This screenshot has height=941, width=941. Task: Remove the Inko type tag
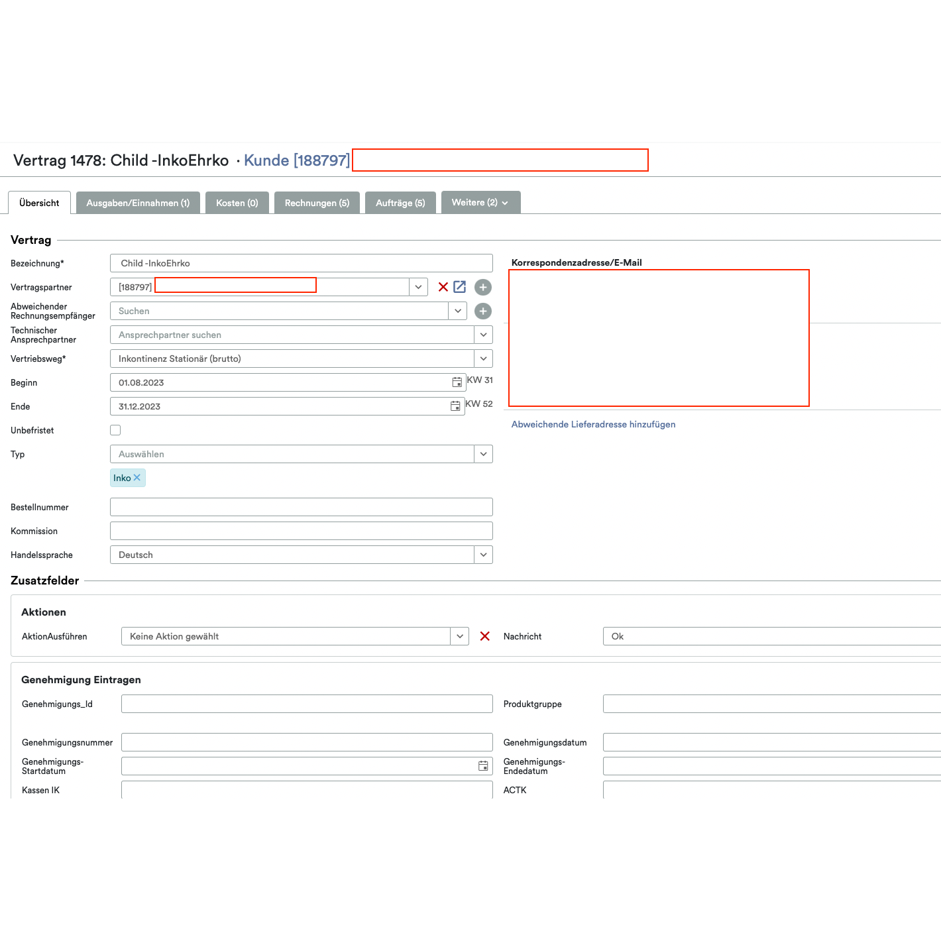click(138, 477)
